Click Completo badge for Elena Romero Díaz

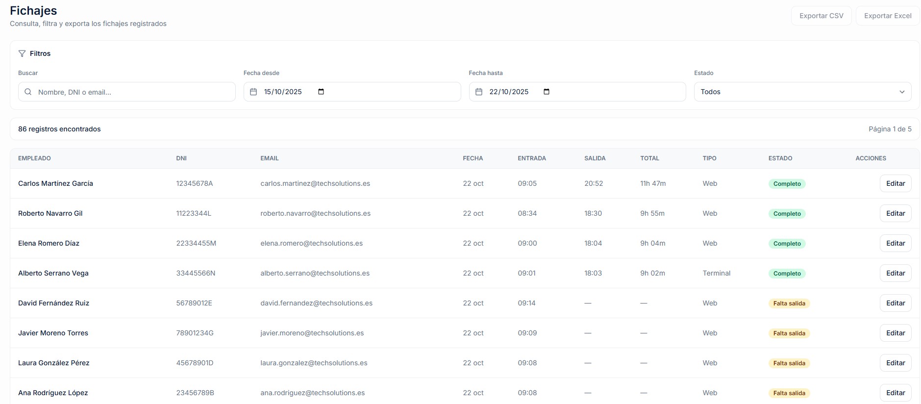[x=787, y=244]
